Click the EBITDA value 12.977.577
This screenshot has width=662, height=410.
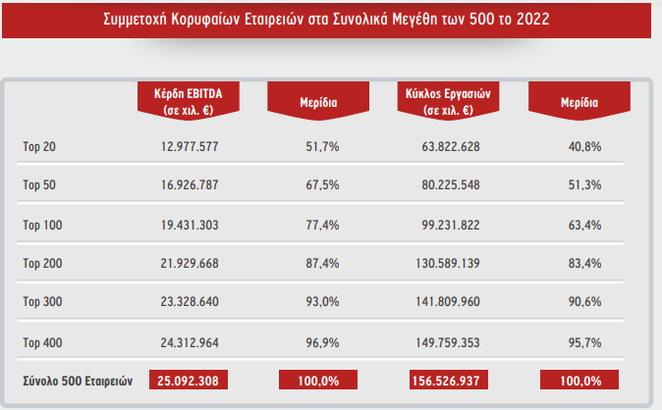(190, 146)
